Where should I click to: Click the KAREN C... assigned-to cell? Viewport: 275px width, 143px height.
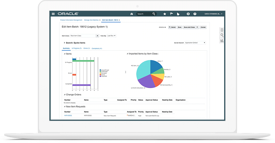click(x=132, y=116)
